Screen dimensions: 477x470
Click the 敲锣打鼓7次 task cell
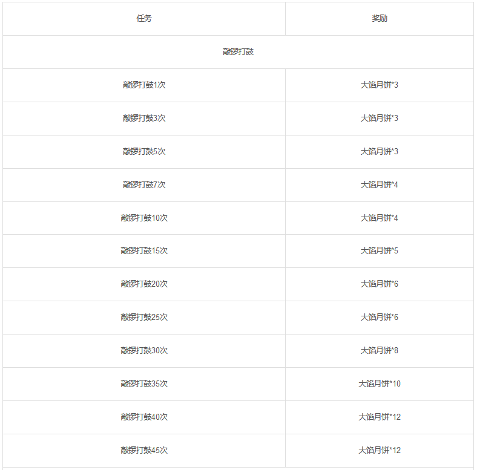point(144,185)
